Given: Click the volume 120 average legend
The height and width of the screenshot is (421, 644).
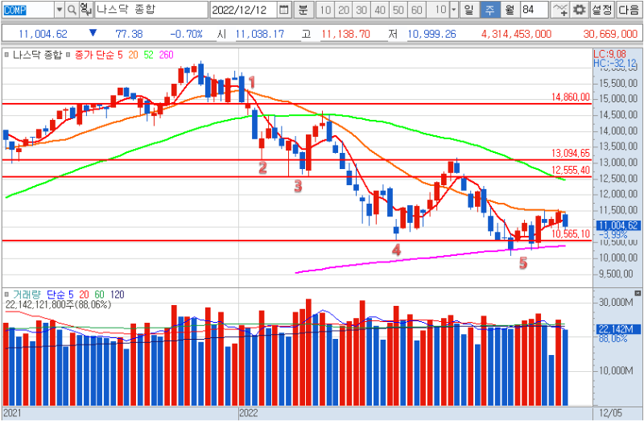Looking at the screenshot, I should [x=117, y=294].
